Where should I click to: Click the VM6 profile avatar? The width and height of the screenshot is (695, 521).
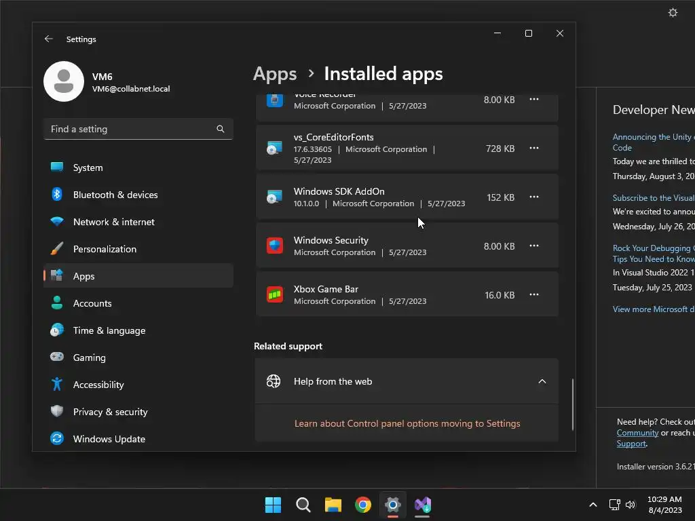[x=64, y=81]
